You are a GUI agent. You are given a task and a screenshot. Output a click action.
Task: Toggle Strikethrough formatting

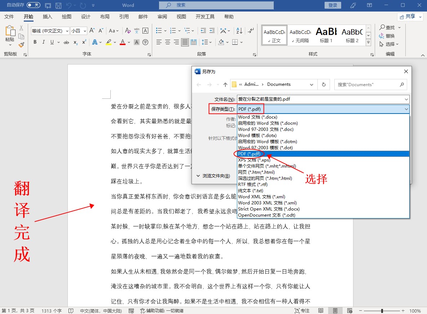click(x=66, y=42)
